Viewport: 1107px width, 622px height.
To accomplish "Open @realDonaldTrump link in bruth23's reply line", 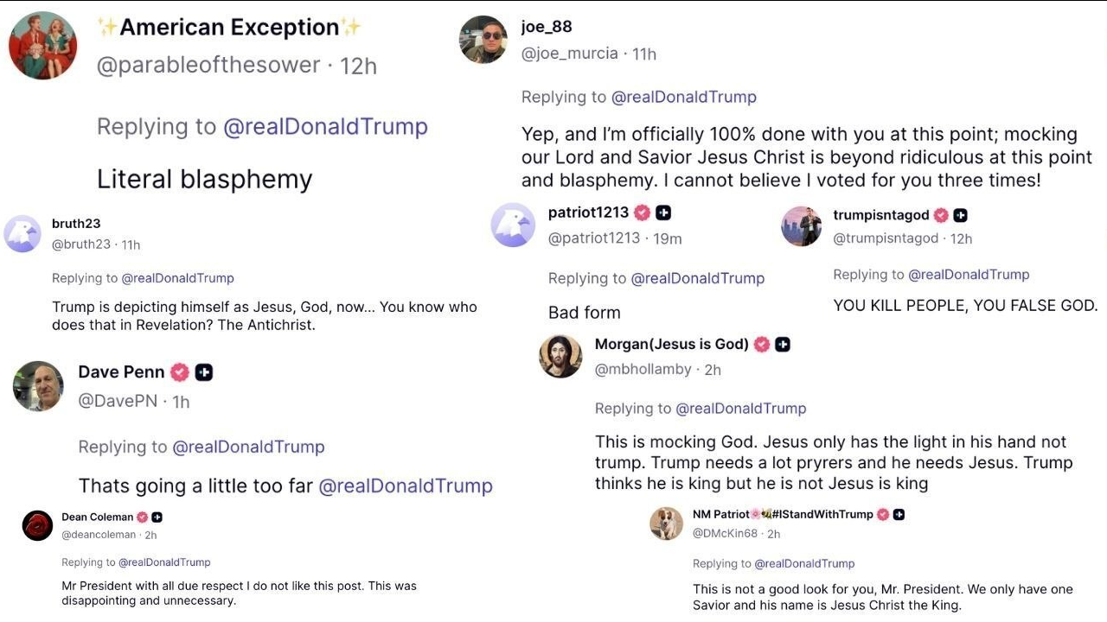I will [177, 278].
